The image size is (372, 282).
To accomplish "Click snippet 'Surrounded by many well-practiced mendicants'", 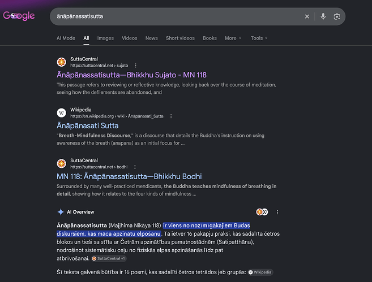I will pyautogui.click(x=109, y=186).
